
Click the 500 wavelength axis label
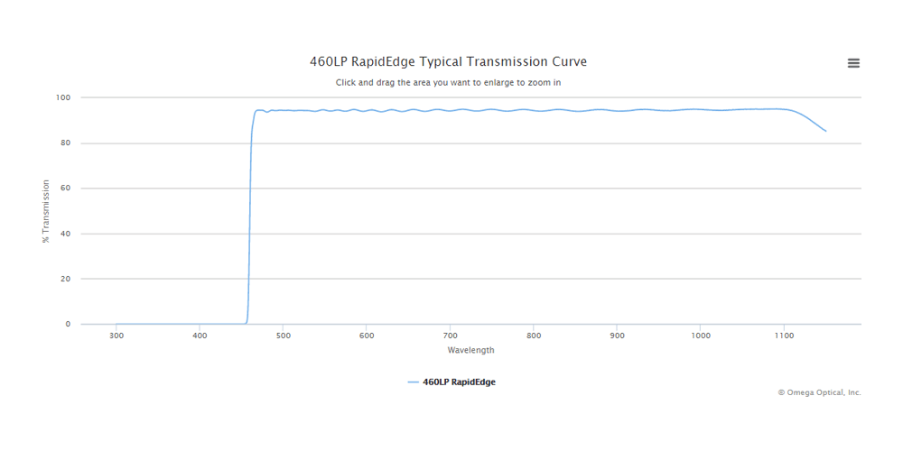click(x=283, y=335)
